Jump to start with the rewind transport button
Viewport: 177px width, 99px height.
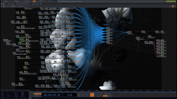[x=79, y=95]
